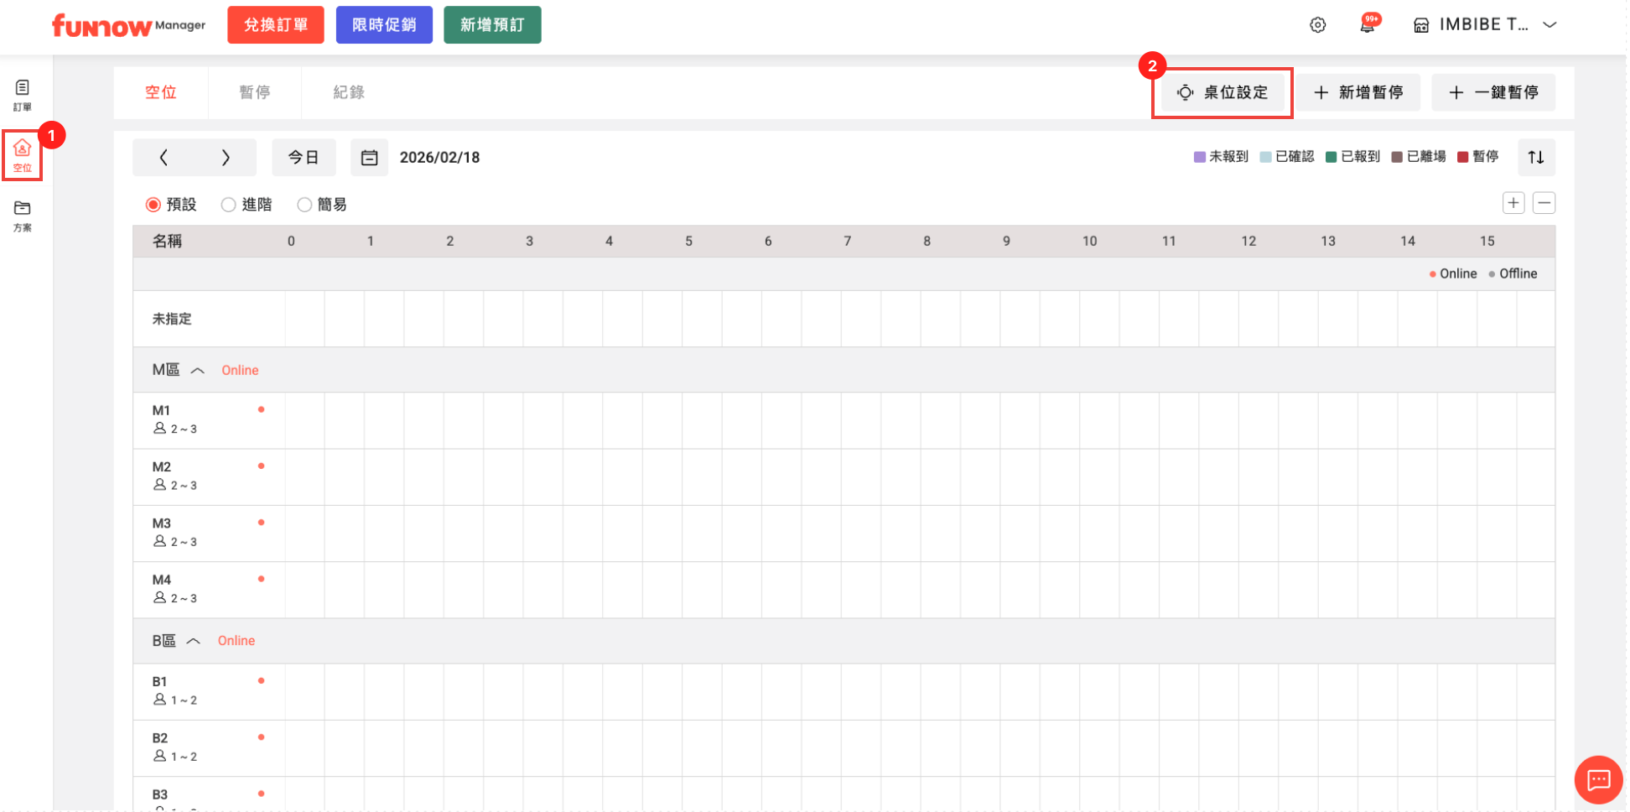
Task: Select the 進階 view radio button
Action: [x=228, y=205]
